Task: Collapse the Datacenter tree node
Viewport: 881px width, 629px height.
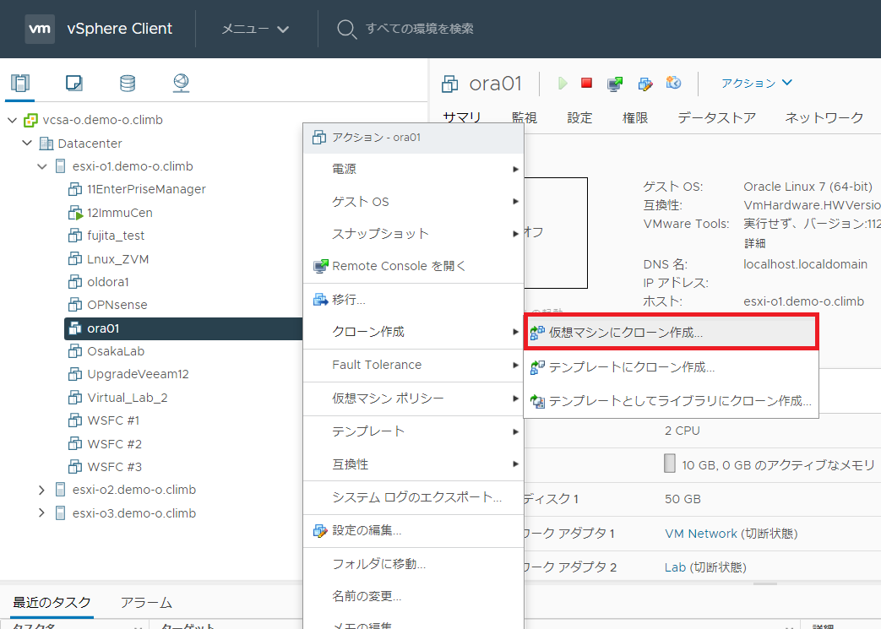Action: (27, 144)
